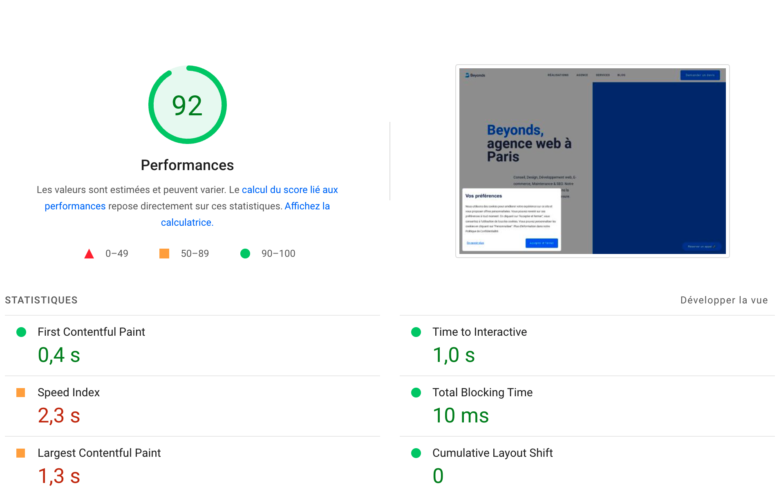This screenshot has width=779, height=494.
Task: Expand the First Contentful Paint metric
Action: [x=91, y=332]
